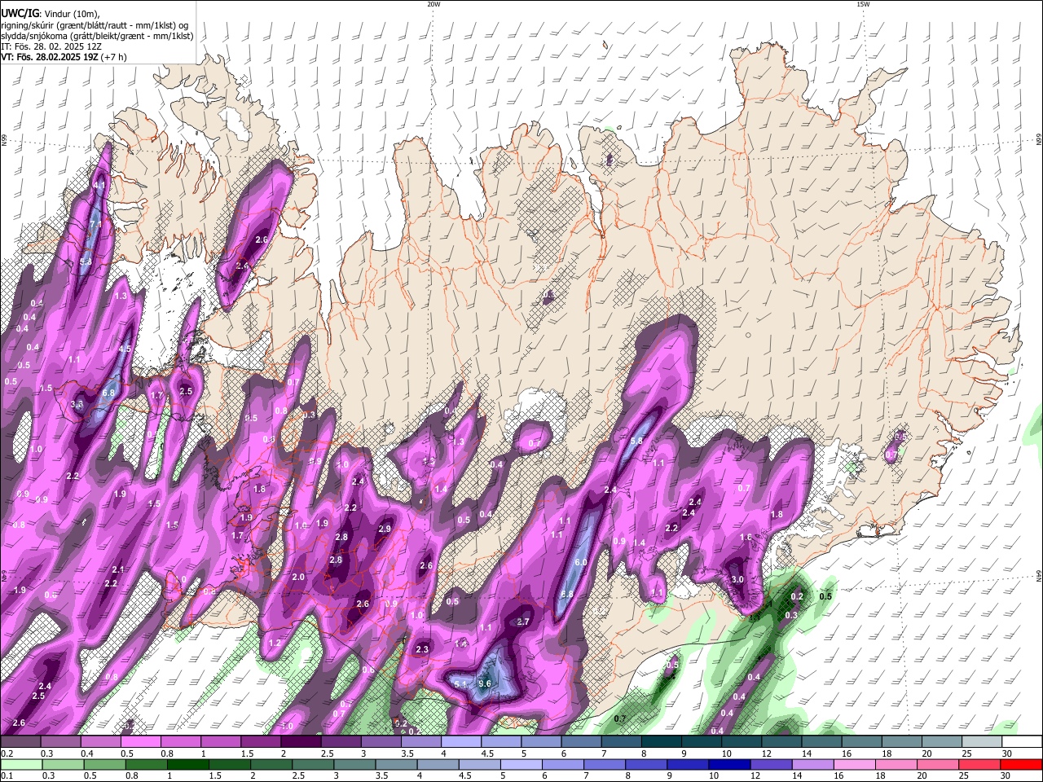Select the value '2.0' on the map
Image resolution: width=1043 pixels, height=782 pixels.
click(298, 577)
